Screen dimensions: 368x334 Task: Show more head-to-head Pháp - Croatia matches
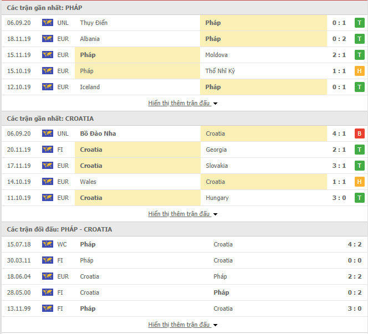182,325
